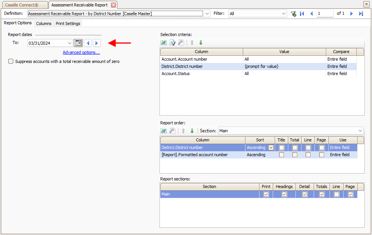Image resolution: width=372 pixels, height=235 pixels.
Task: Advance the To date with the forward arrow button
Action: [x=97, y=43]
